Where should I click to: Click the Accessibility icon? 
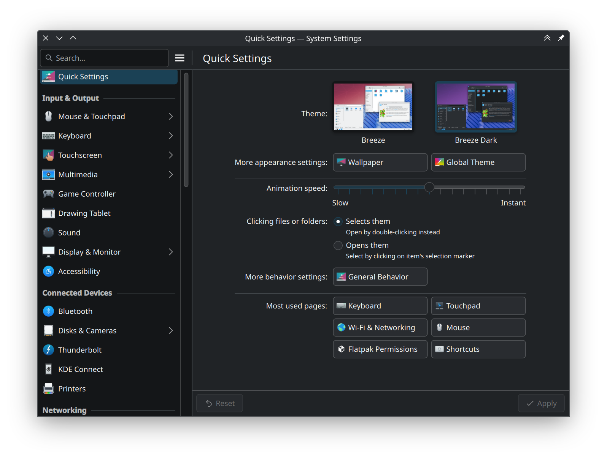[x=48, y=271]
